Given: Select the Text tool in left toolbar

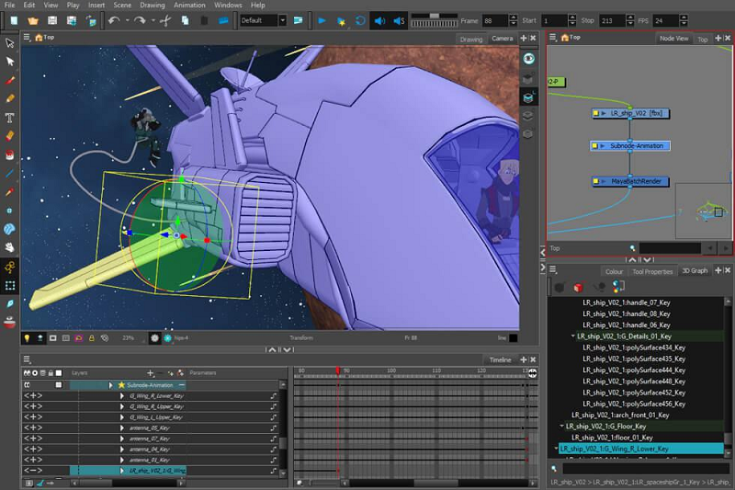Looking at the screenshot, I should [x=9, y=118].
